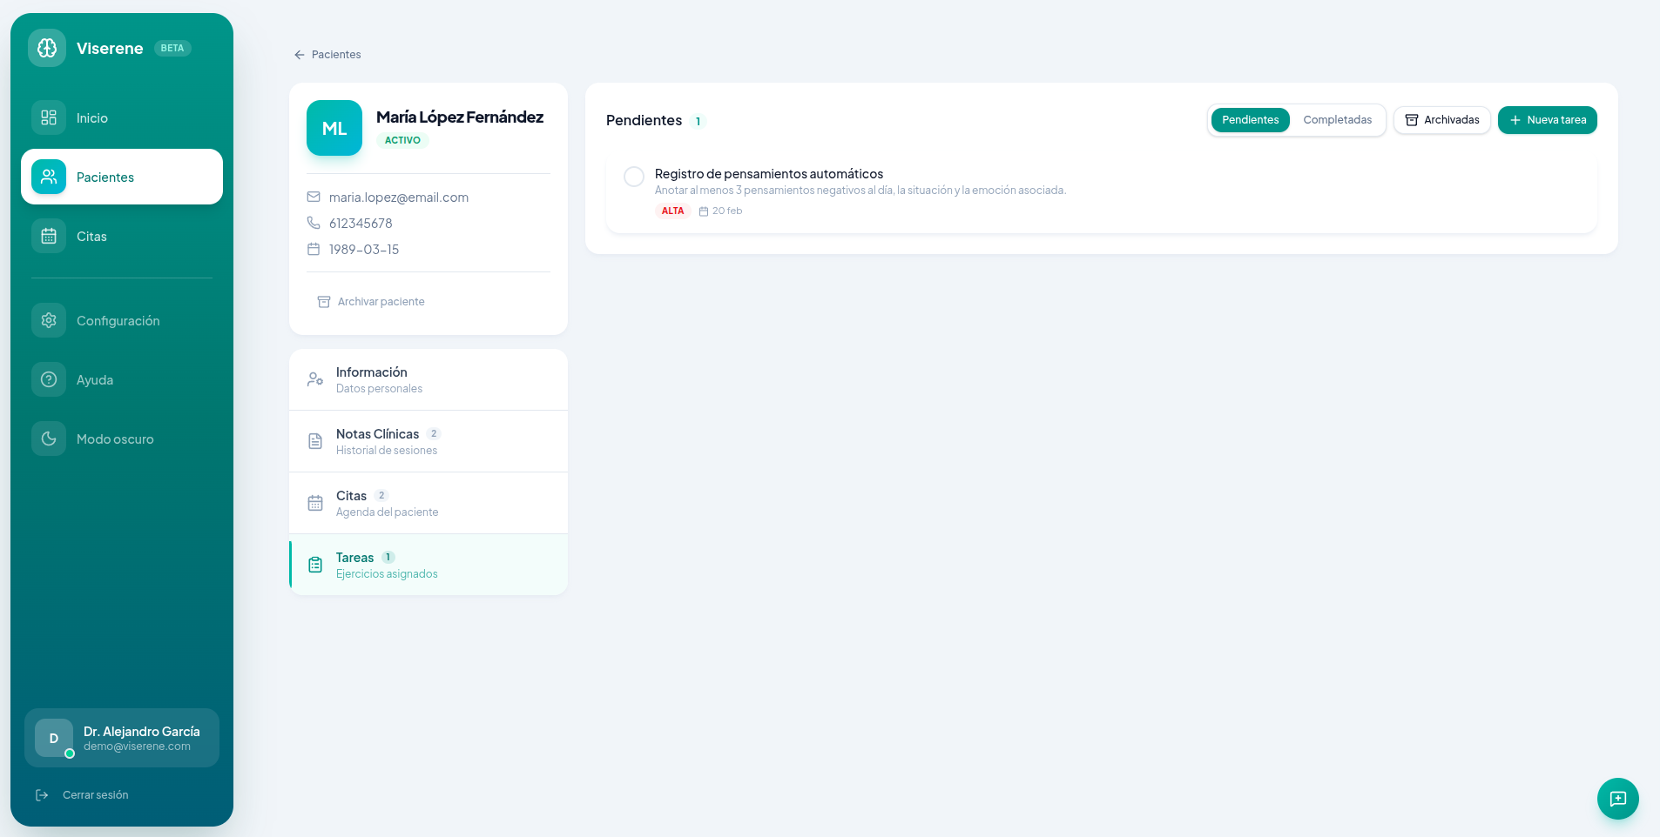Open the Citas calendar in sidebar
This screenshot has height=837, width=1667.
91,237
